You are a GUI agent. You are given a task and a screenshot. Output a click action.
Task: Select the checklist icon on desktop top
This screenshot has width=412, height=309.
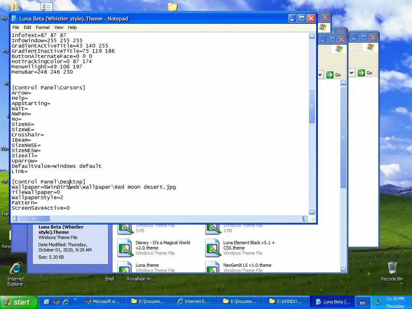pyautogui.click(x=47, y=6)
